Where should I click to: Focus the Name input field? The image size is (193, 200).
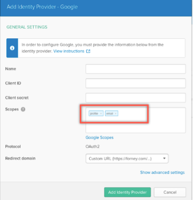click(x=136, y=69)
